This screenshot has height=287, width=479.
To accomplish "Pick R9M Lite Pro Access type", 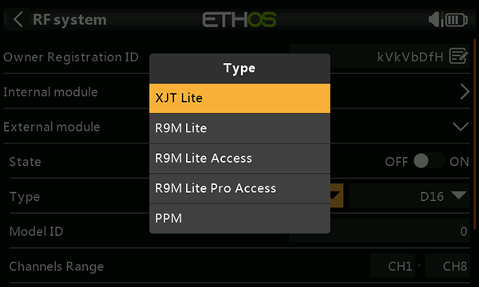I will click(239, 188).
